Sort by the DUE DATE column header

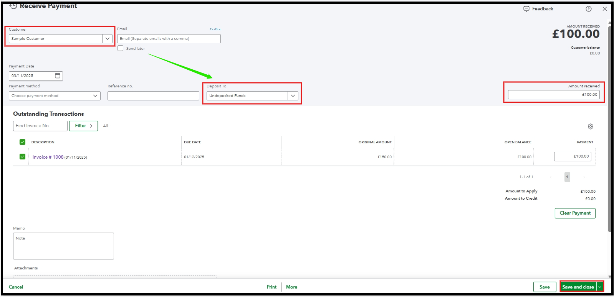192,142
